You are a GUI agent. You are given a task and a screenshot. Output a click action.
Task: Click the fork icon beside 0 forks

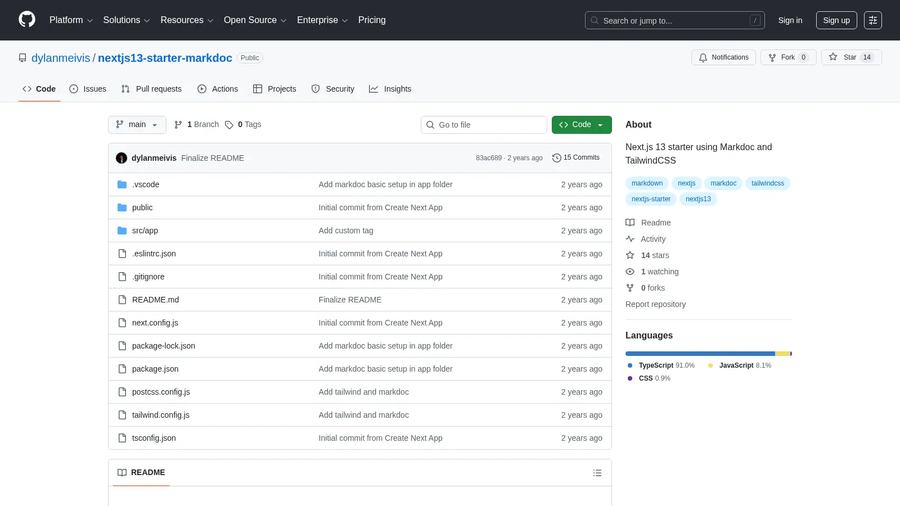pos(630,288)
